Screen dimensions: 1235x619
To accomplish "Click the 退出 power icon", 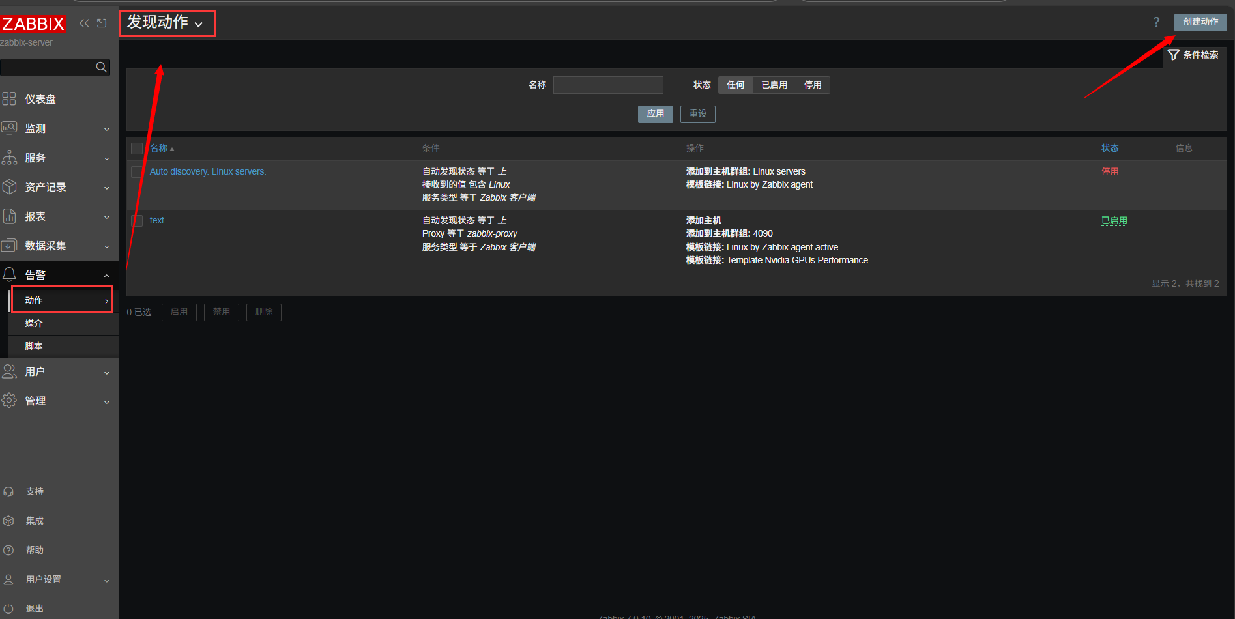I will (8, 609).
